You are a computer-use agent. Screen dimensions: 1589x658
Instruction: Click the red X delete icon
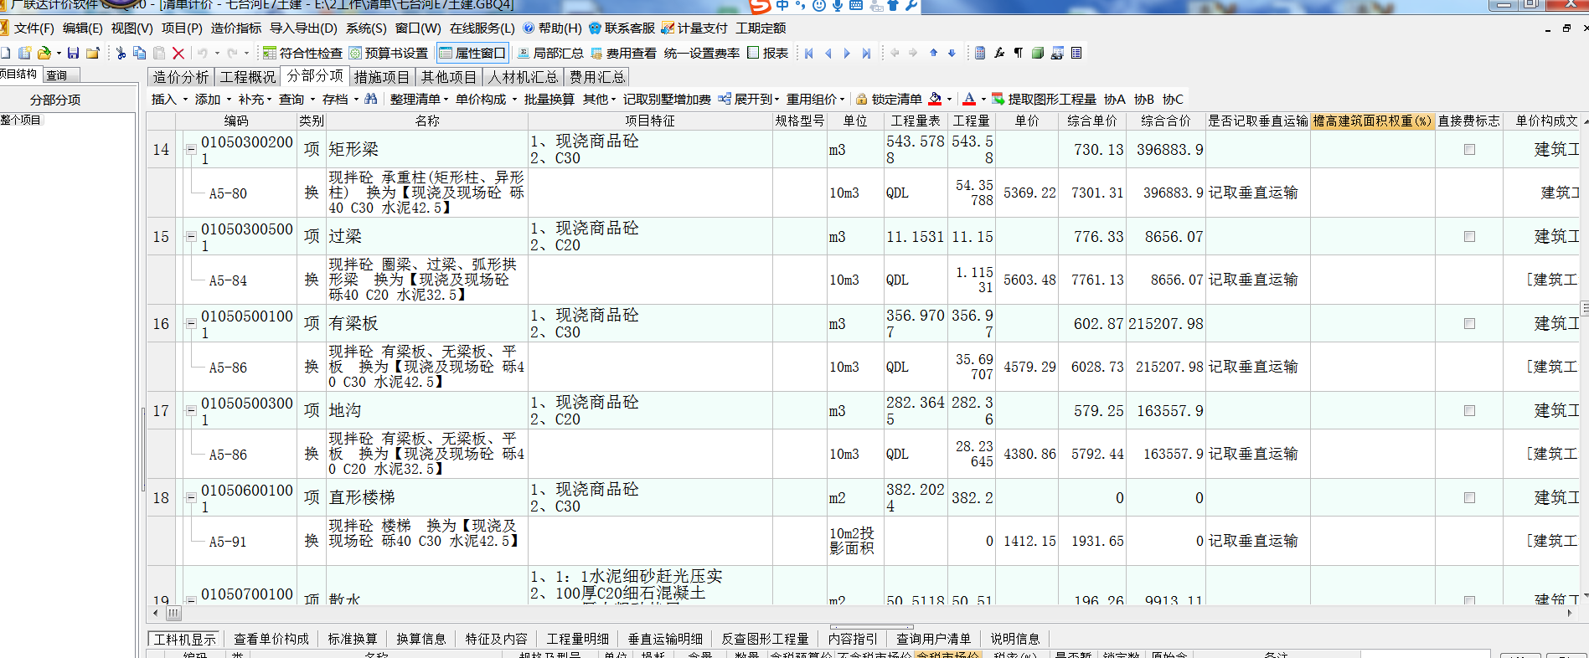point(178,53)
